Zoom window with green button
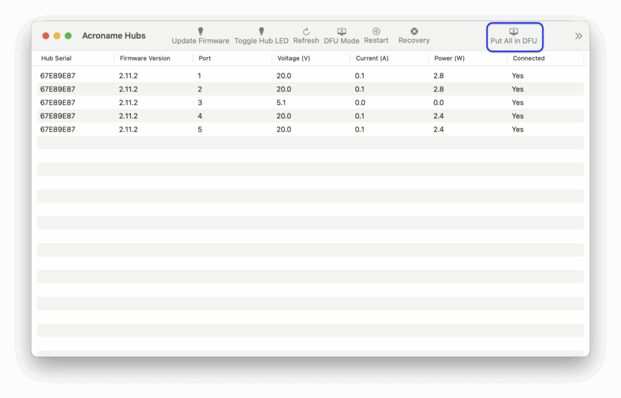The width and height of the screenshot is (621, 398). tap(68, 36)
